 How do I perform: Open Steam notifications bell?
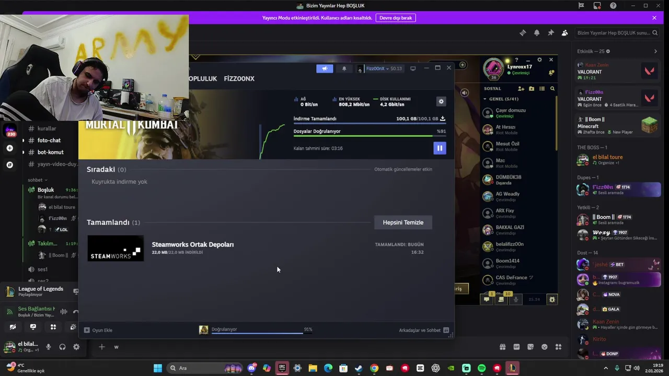click(344, 68)
